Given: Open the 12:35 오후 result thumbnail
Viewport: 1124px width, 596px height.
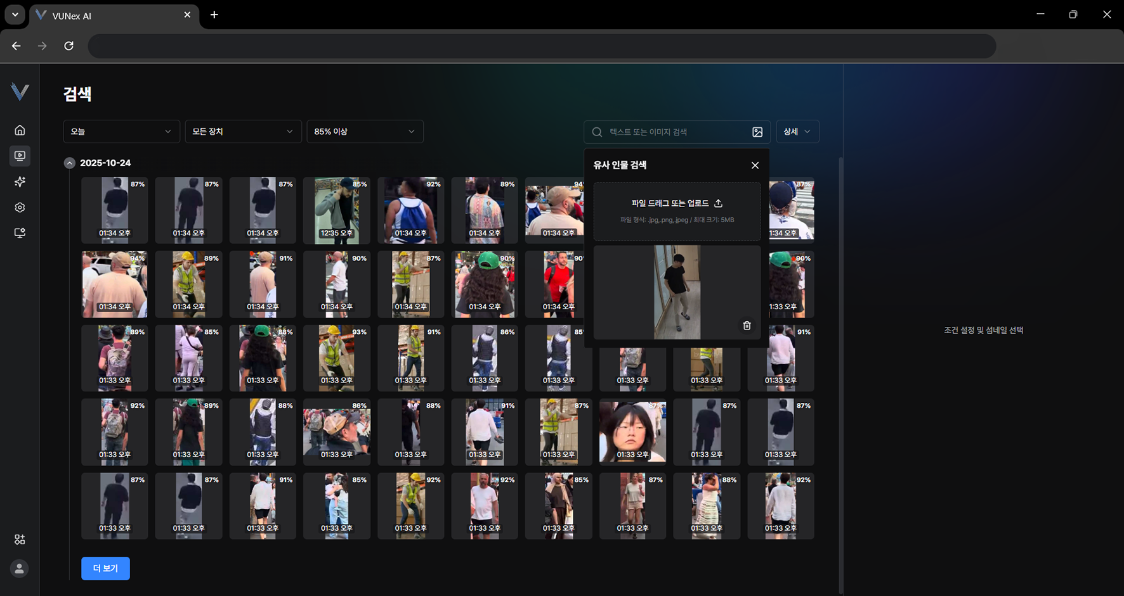Looking at the screenshot, I should coord(337,210).
